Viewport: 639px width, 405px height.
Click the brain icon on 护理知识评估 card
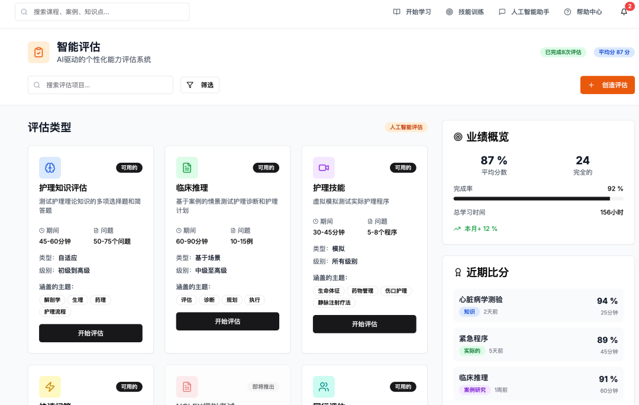[x=50, y=168]
